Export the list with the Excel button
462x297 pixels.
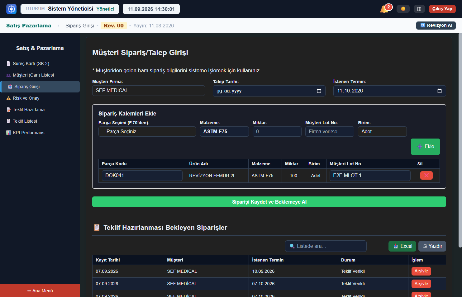tap(402, 246)
